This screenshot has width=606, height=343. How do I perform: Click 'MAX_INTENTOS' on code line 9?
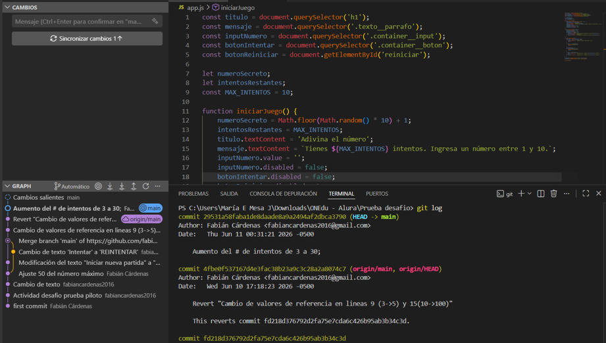pyautogui.click(x=247, y=93)
